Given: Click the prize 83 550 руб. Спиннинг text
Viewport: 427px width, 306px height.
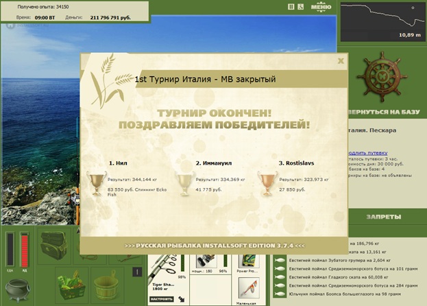Looking at the screenshot, I should (137, 192).
